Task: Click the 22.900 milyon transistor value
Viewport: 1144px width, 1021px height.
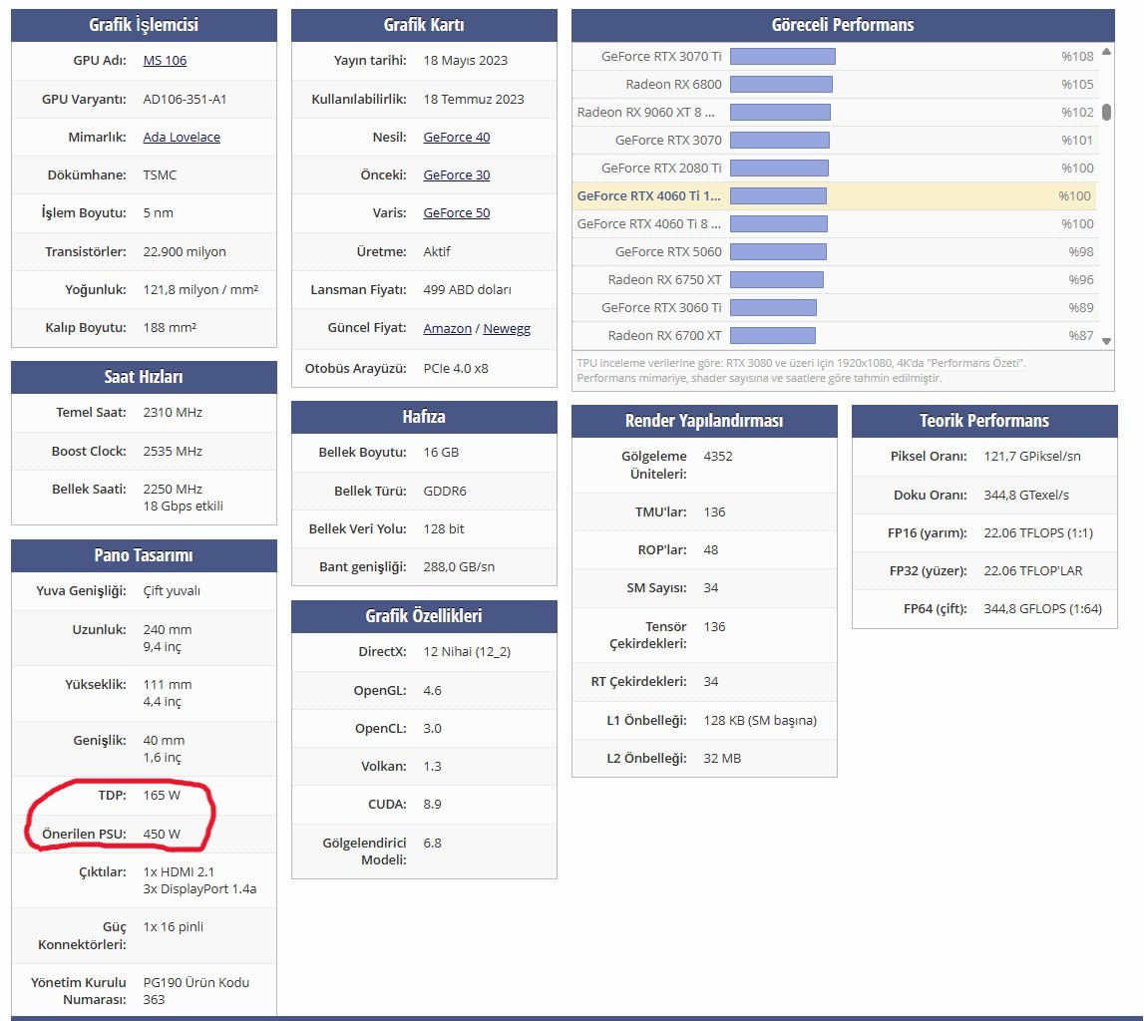Action: pyautogui.click(x=185, y=251)
